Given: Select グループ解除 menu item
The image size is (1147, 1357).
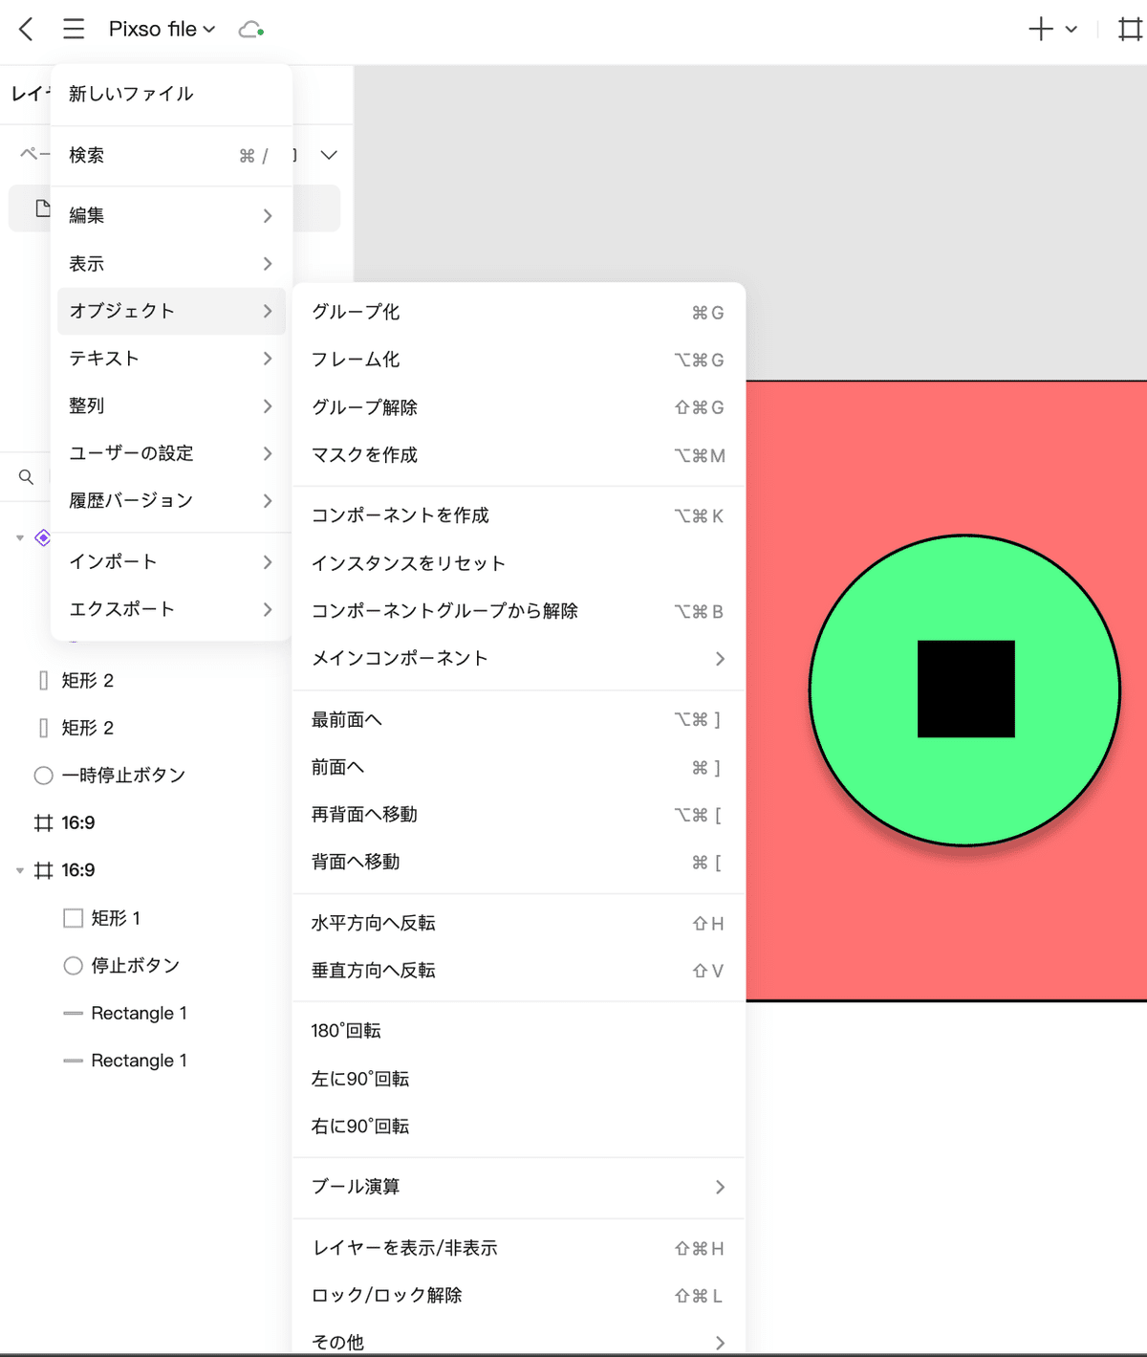Looking at the screenshot, I should point(518,407).
